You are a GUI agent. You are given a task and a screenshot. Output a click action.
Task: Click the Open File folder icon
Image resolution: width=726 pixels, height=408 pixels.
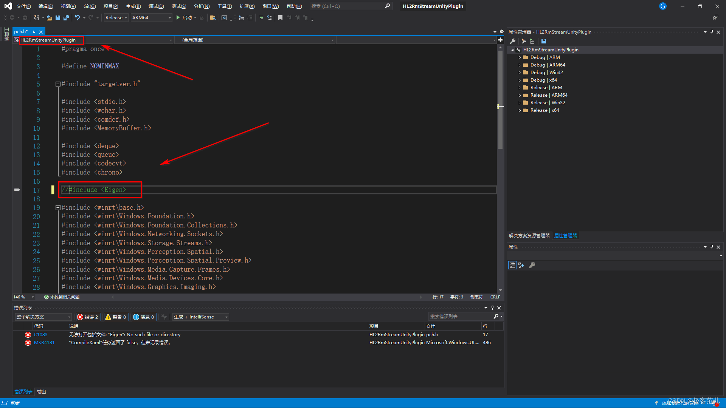pyautogui.click(x=49, y=18)
